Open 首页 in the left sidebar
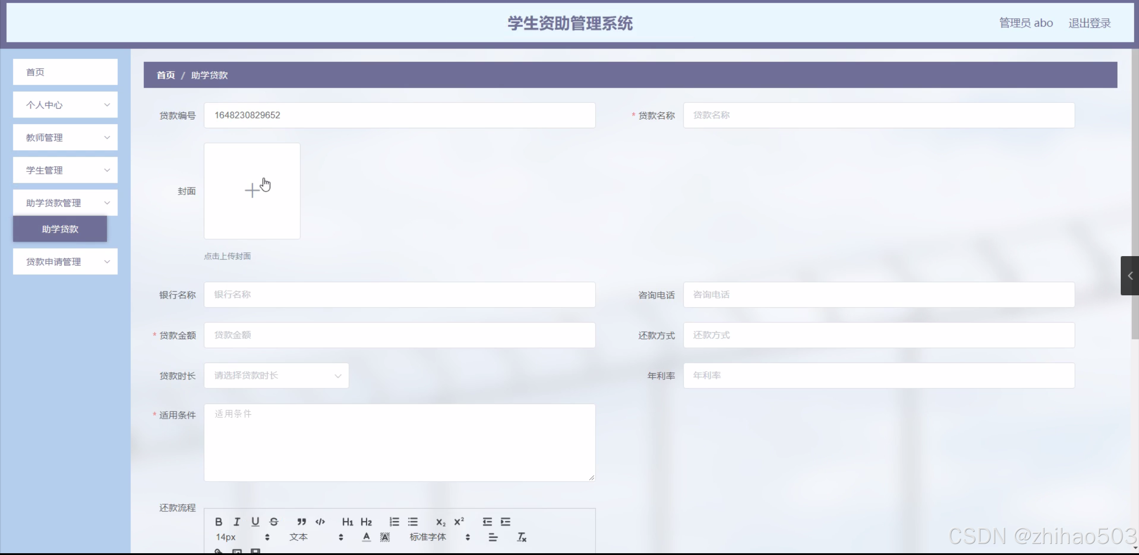The width and height of the screenshot is (1139, 555). tap(65, 72)
